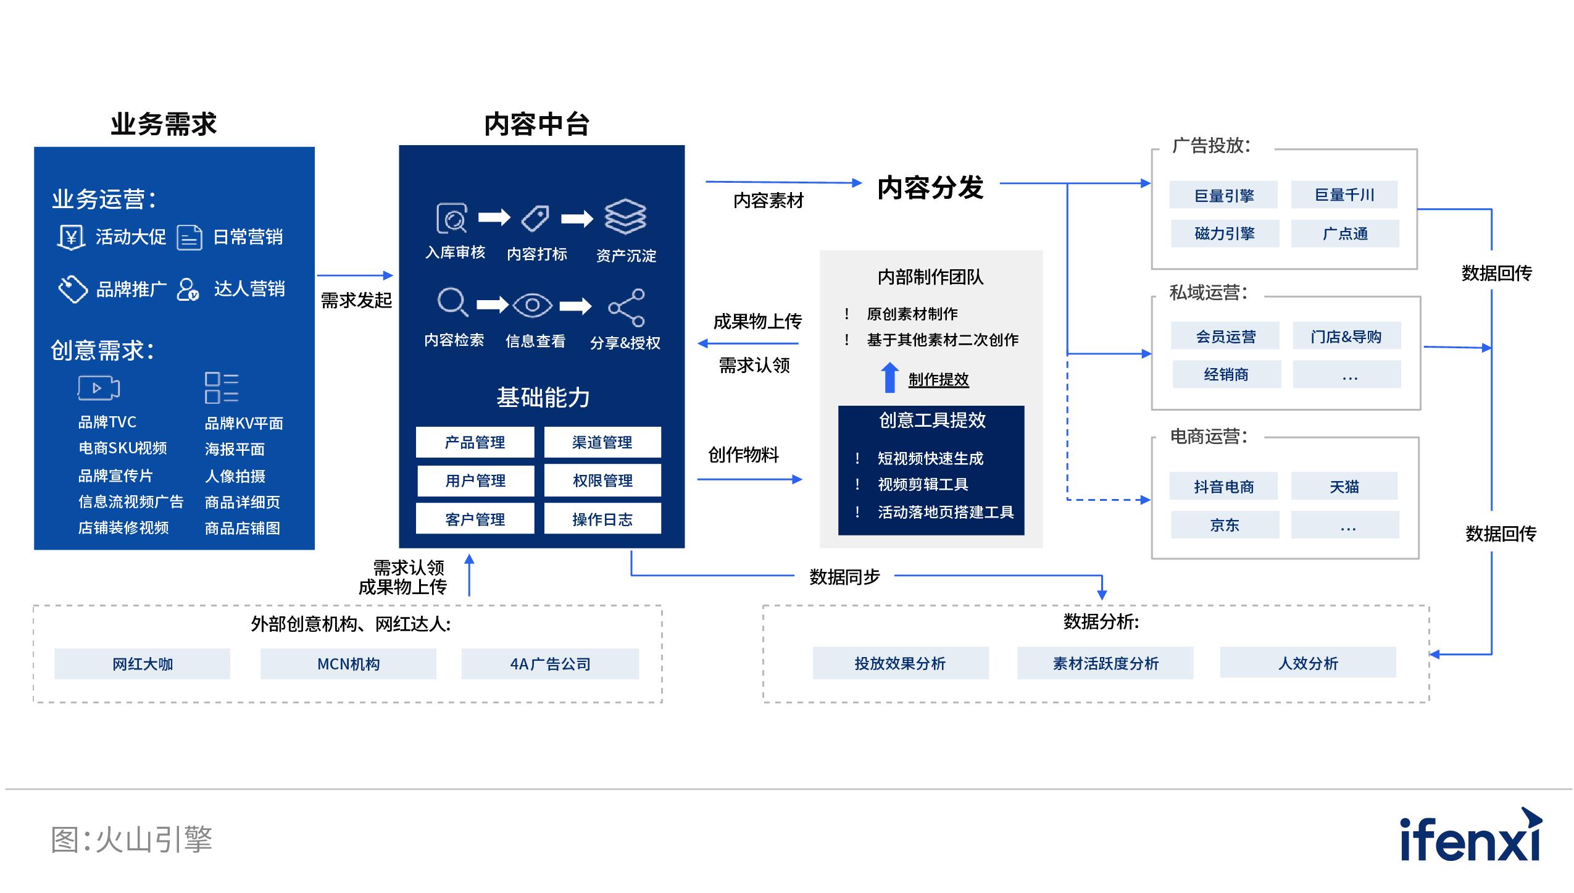Select the 操作日志 module
The width and height of the screenshot is (1574, 893).
(x=602, y=518)
